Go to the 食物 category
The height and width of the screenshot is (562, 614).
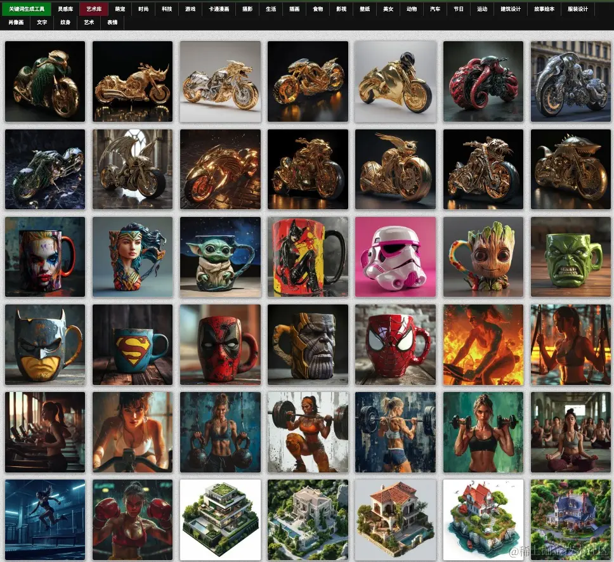(x=318, y=9)
